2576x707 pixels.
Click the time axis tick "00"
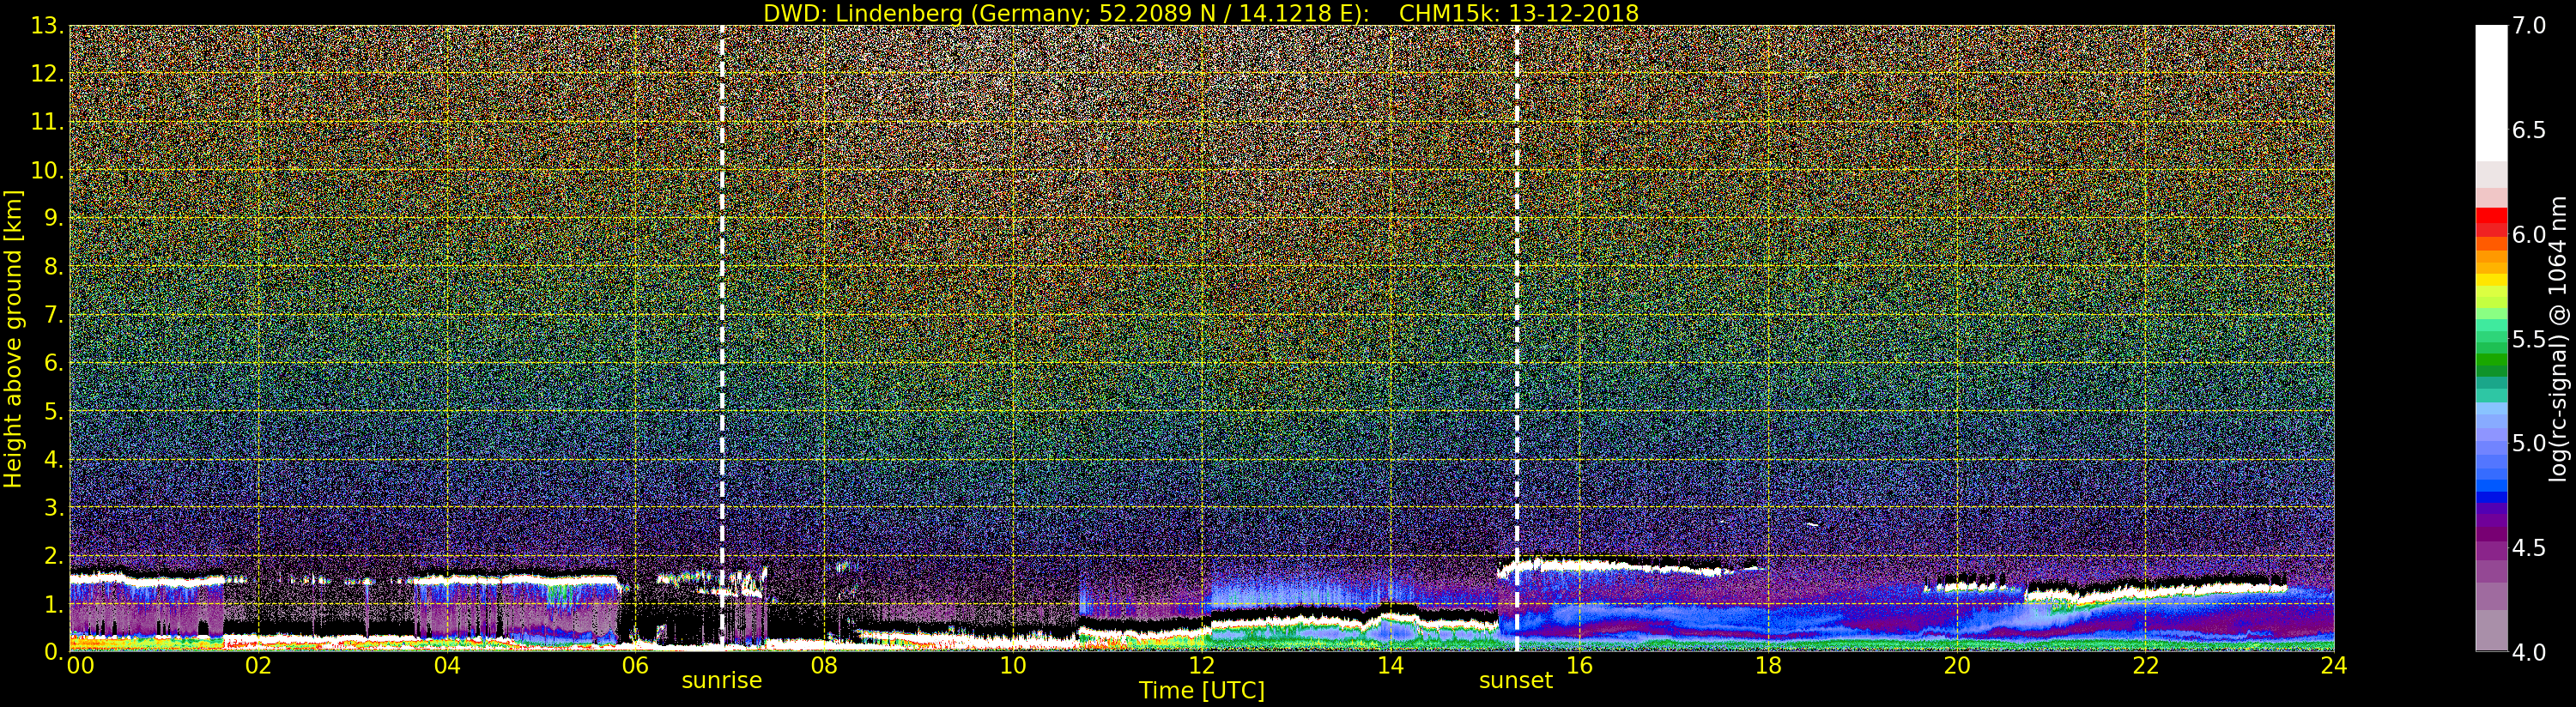(80, 666)
